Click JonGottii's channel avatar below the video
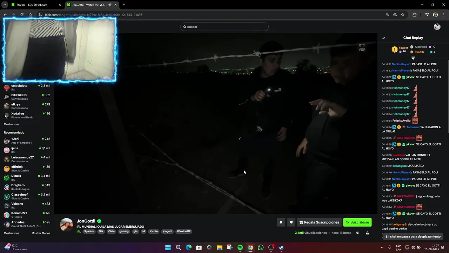 click(x=67, y=225)
